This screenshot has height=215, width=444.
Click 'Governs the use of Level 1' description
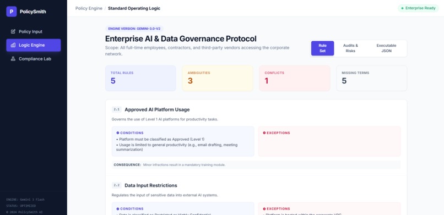(x=165, y=119)
